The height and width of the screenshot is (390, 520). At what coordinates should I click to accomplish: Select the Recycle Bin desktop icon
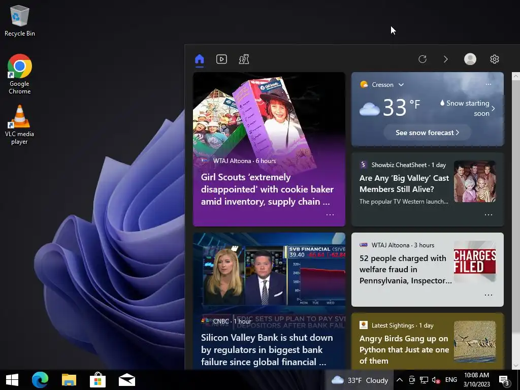click(20, 21)
